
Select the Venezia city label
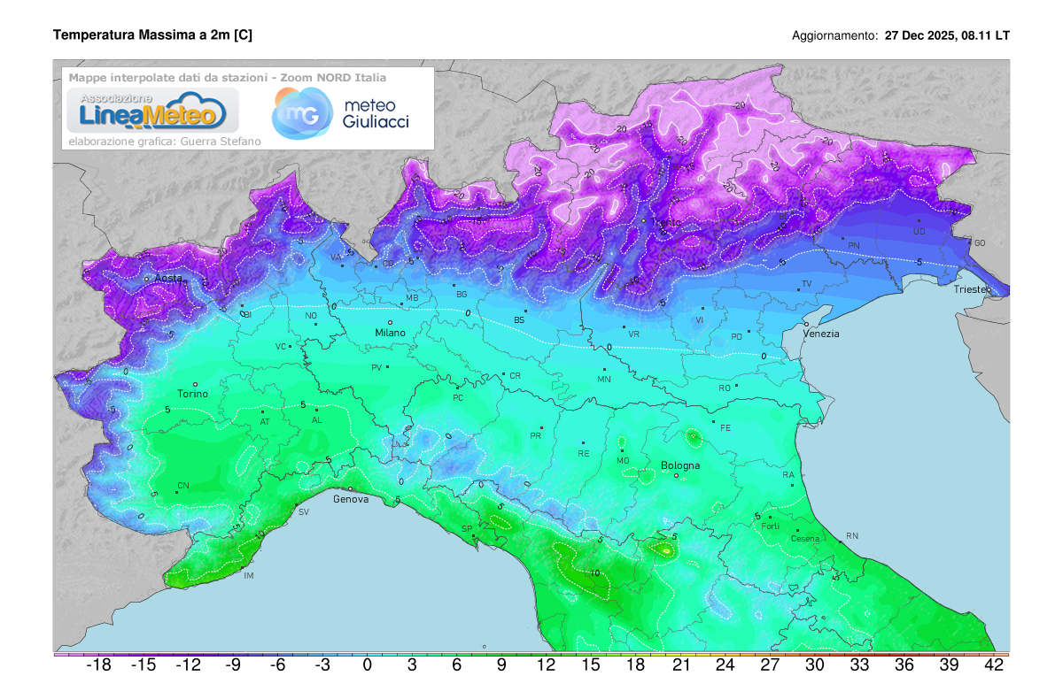(821, 334)
